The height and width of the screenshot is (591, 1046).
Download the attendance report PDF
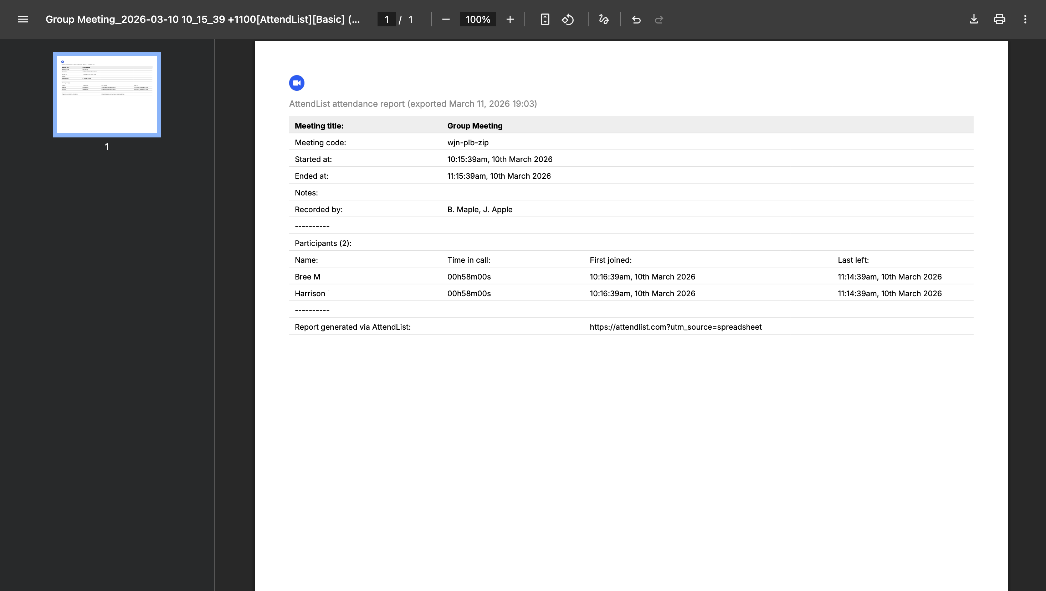(974, 19)
